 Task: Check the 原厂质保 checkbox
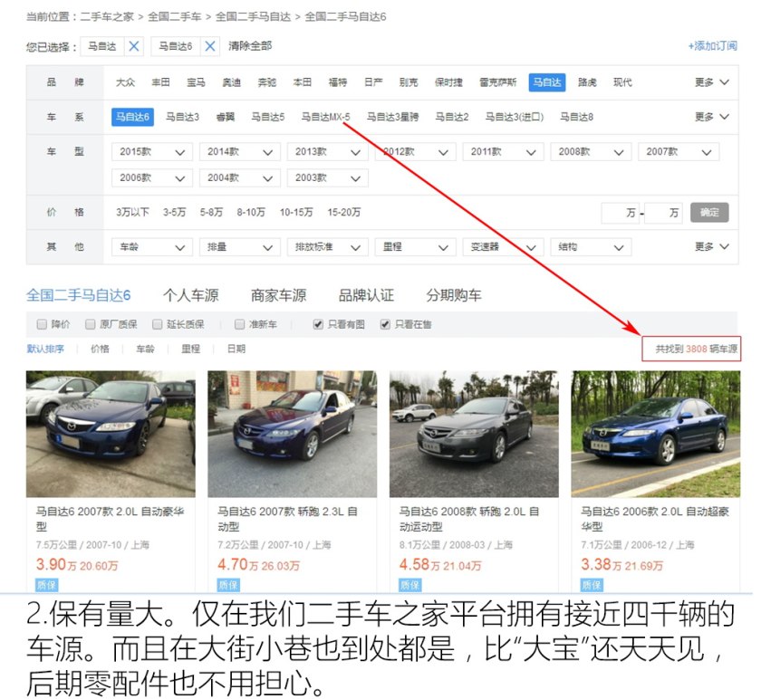click(91, 324)
